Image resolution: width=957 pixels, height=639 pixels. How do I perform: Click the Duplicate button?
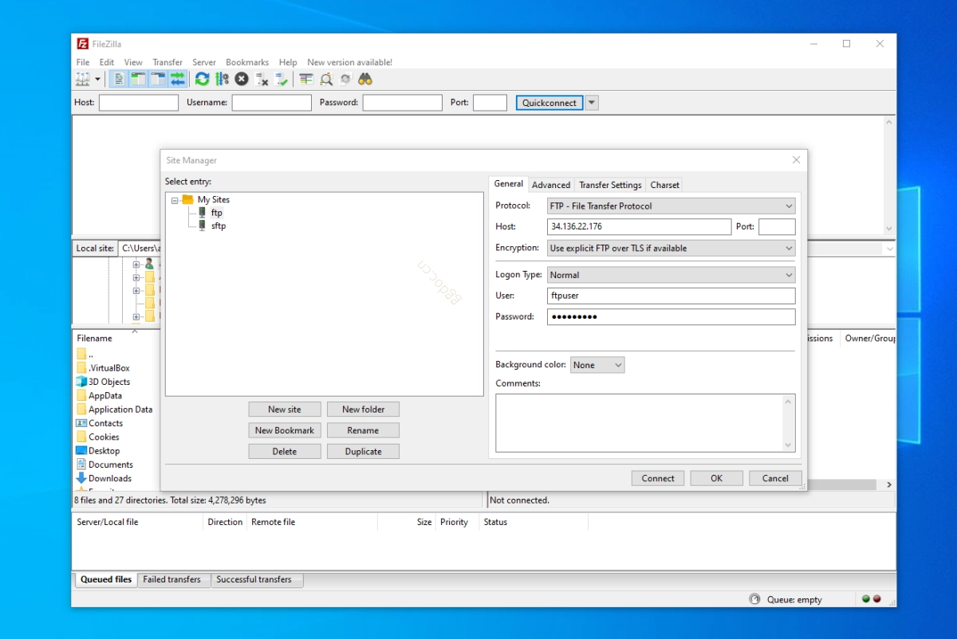click(363, 451)
